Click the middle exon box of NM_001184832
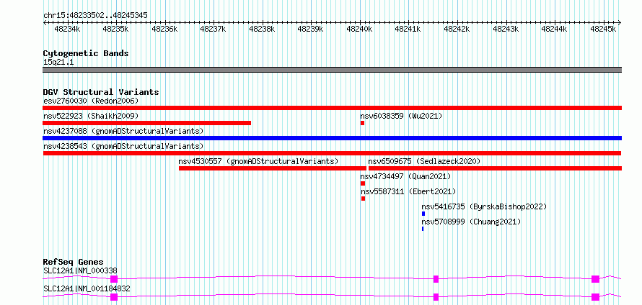The height and width of the screenshot is (305, 642). coord(436,297)
